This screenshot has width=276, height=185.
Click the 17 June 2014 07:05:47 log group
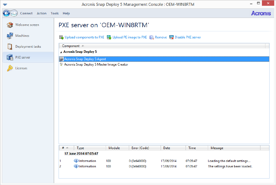(81, 154)
